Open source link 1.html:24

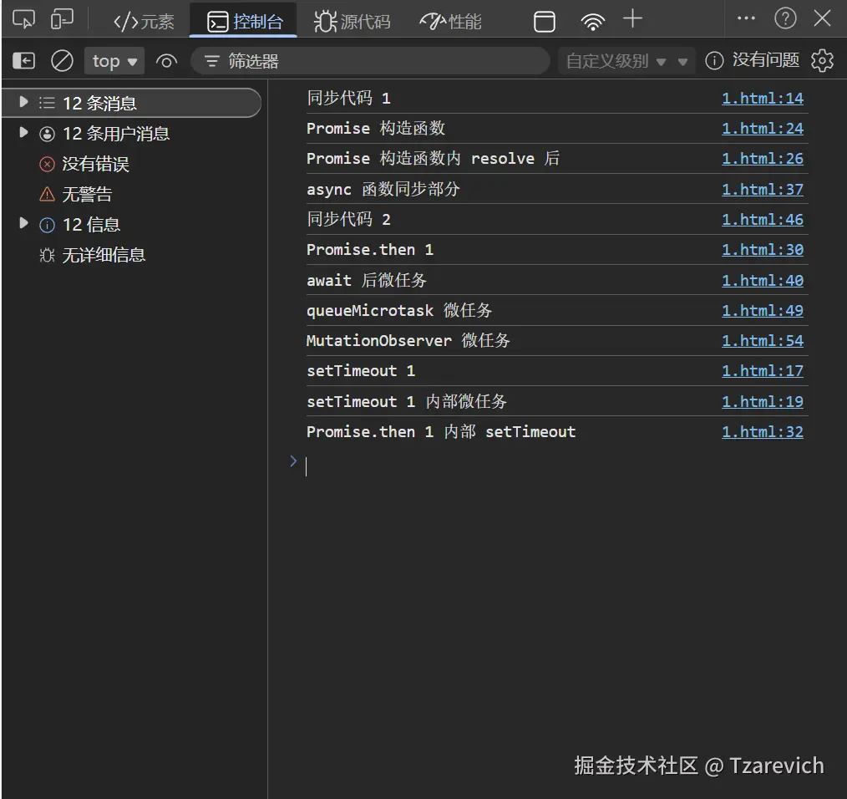[762, 129]
